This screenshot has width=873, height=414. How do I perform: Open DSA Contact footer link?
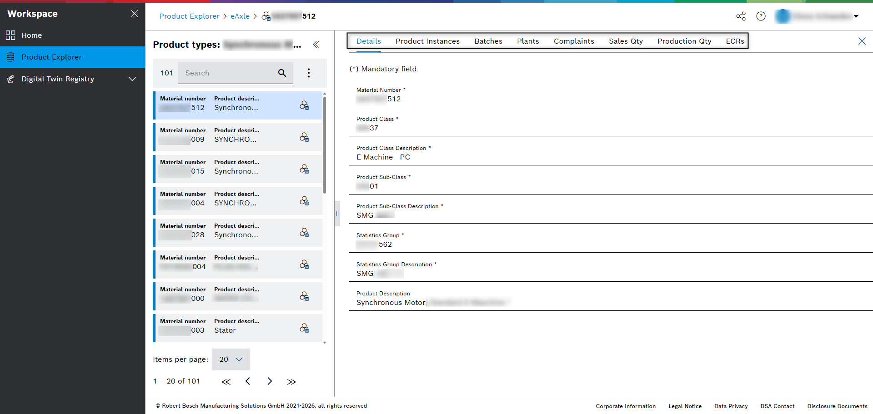coord(778,406)
